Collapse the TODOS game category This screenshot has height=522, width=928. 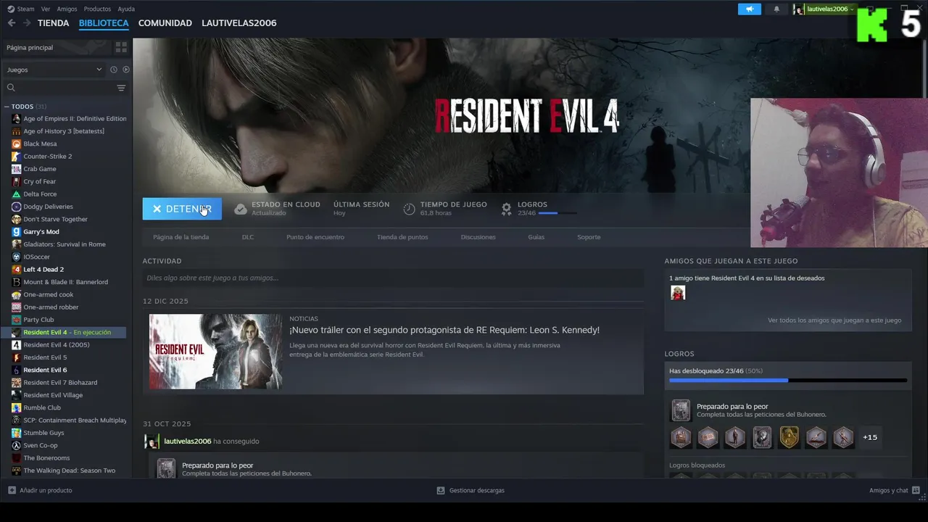(7, 107)
